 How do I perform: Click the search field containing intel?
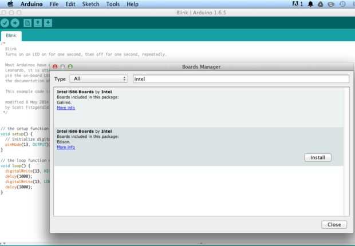tap(241, 79)
